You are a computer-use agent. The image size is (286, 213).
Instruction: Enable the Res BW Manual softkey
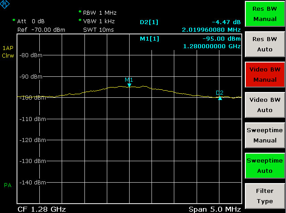[265, 15]
